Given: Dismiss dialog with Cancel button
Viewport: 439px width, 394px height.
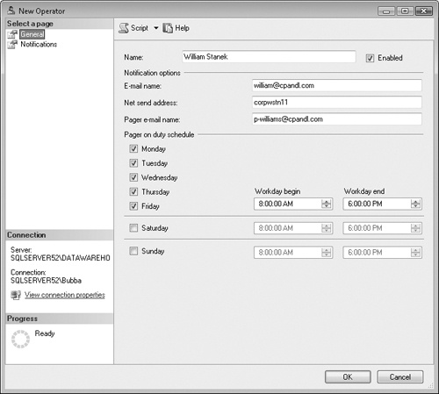Looking at the screenshot, I should pyautogui.click(x=400, y=376).
